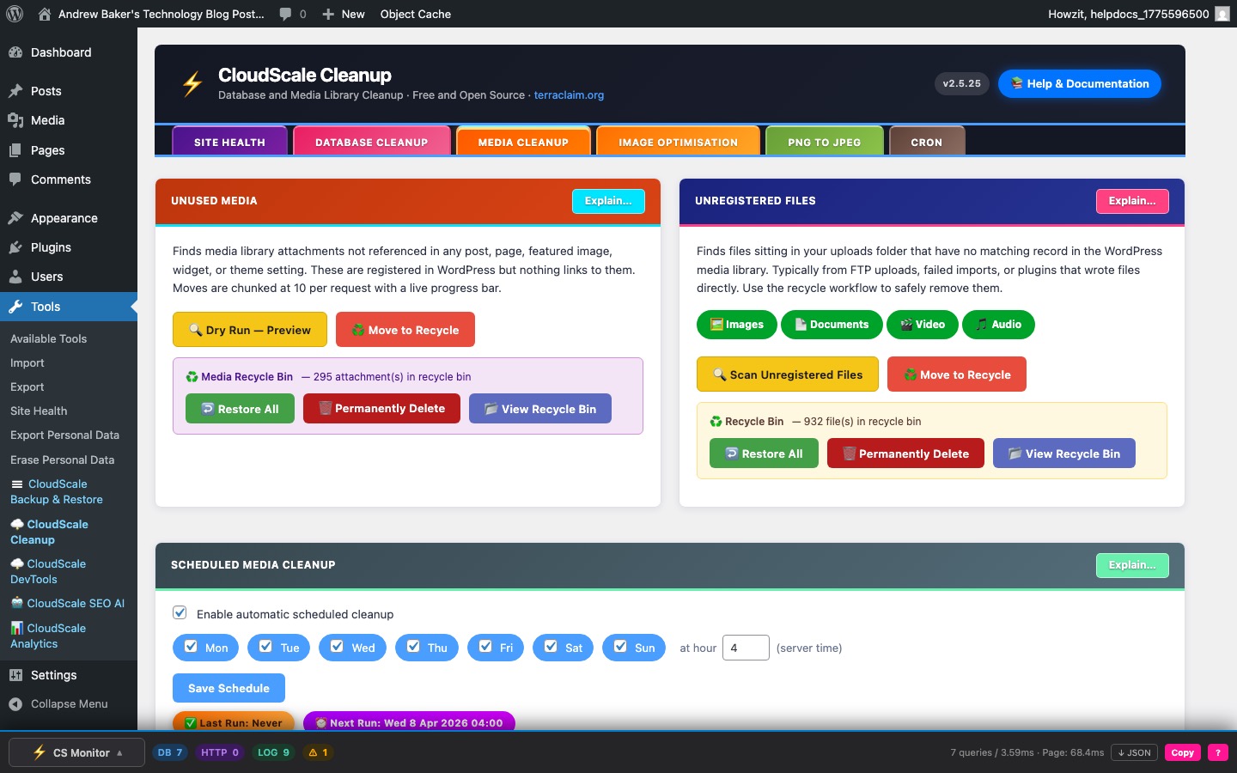
Task: Click Scan Unregistered Files button
Action: pyautogui.click(x=787, y=374)
